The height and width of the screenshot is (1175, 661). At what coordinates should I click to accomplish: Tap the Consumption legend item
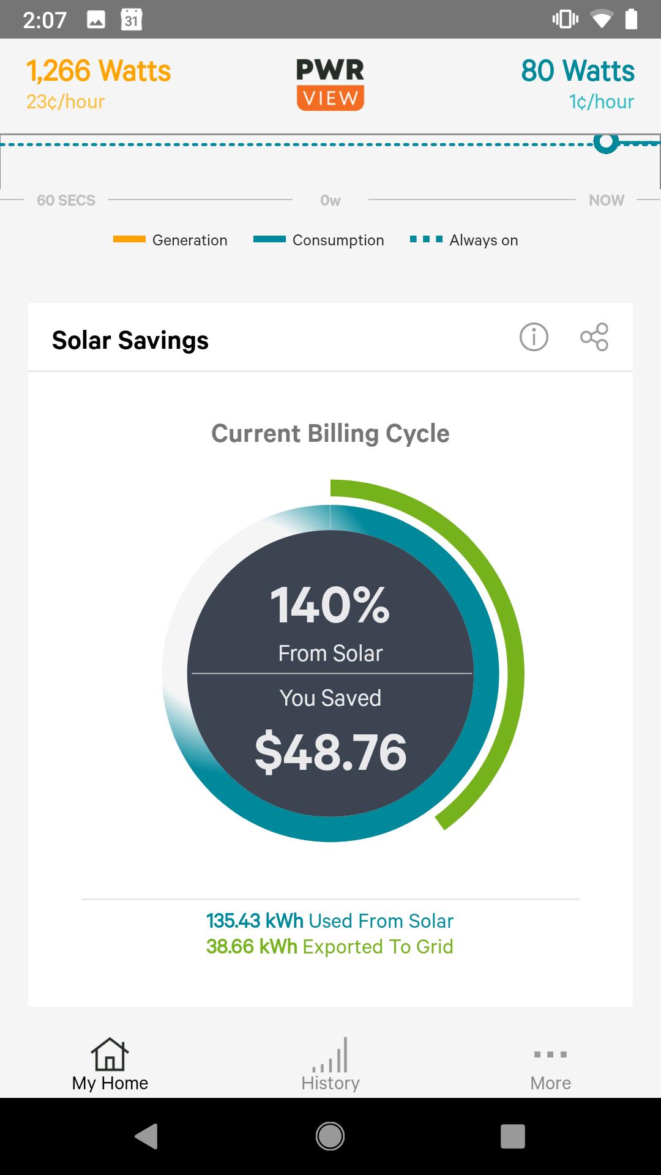click(x=319, y=240)
